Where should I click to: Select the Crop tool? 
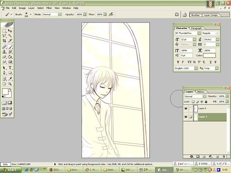[4, 41]
